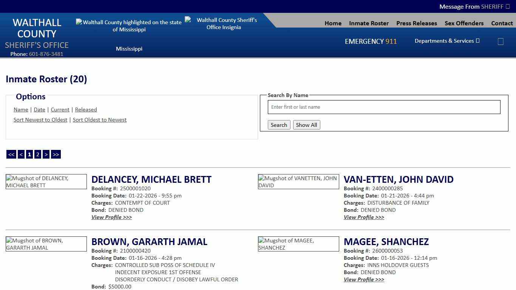The width and height of the screenshot is (516, 290).
Task: Click the Show All button
Action: point(306,125)
